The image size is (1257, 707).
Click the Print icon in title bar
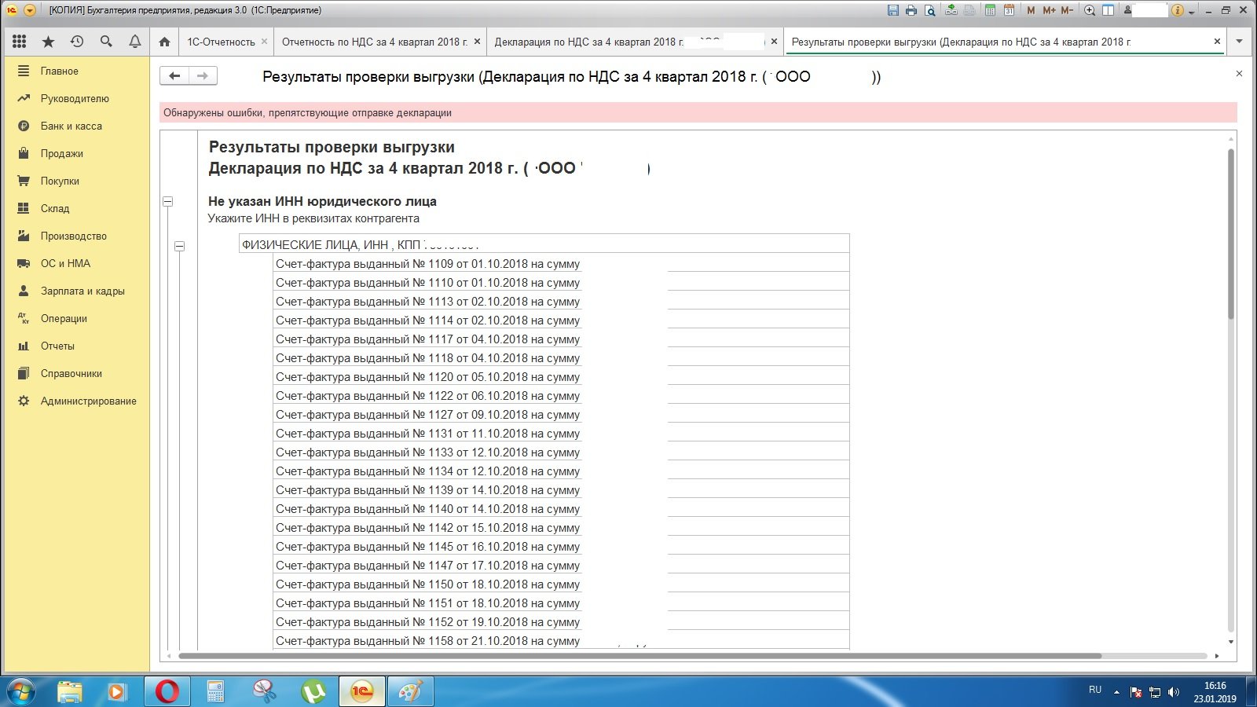911,10
